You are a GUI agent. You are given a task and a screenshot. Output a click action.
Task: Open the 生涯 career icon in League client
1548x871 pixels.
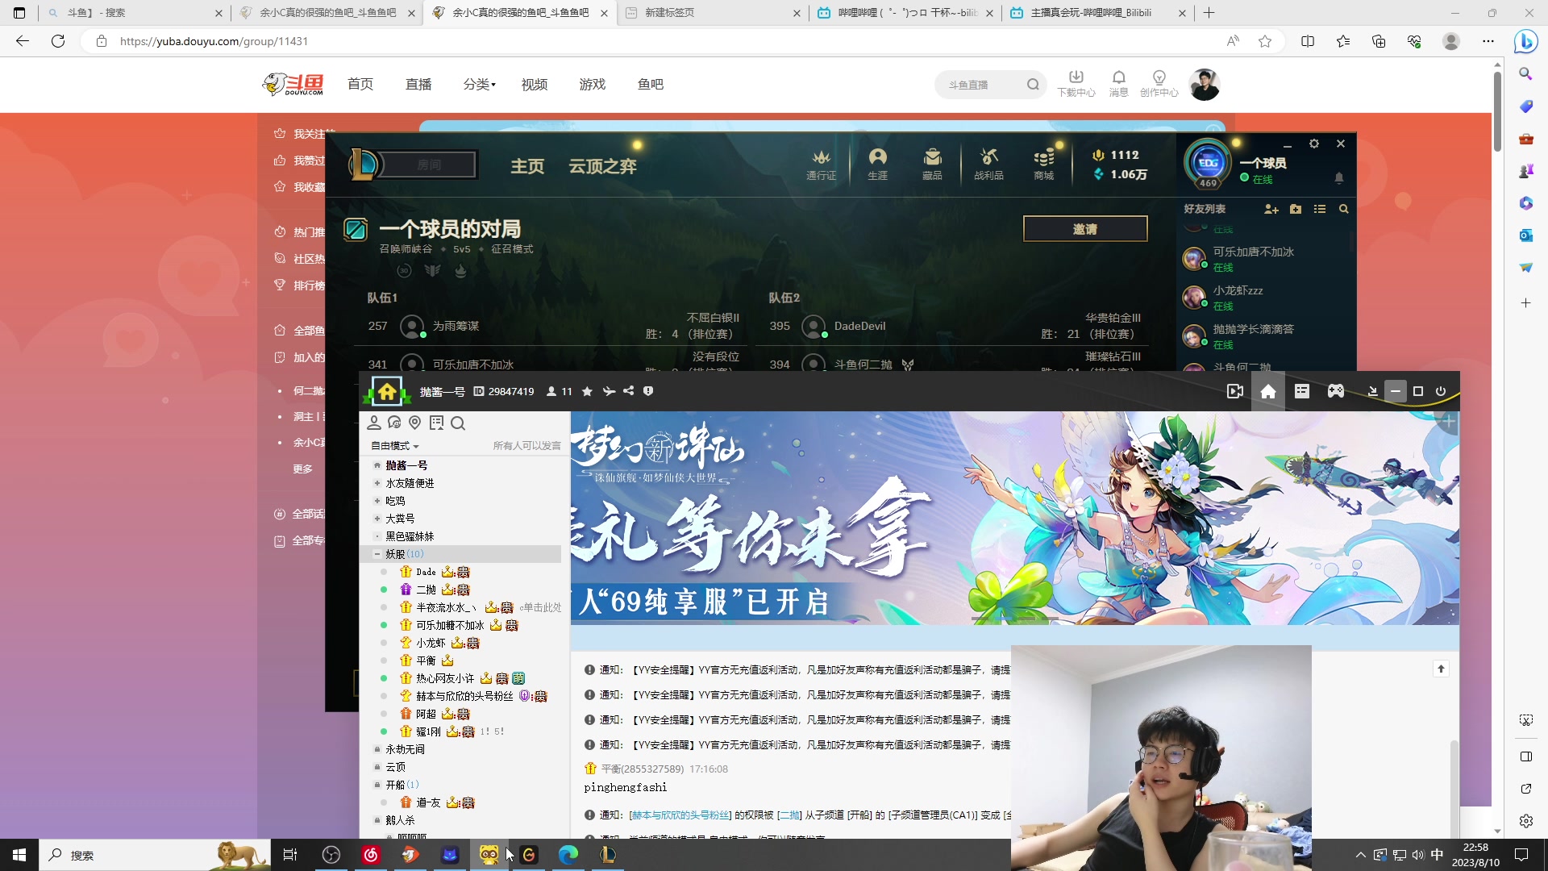[877, 164]
